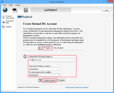Open the Help menu

17,5
